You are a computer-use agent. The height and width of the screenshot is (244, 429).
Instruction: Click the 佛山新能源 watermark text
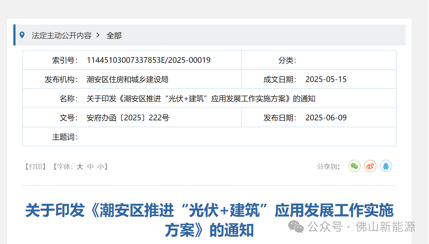(385, 227)
